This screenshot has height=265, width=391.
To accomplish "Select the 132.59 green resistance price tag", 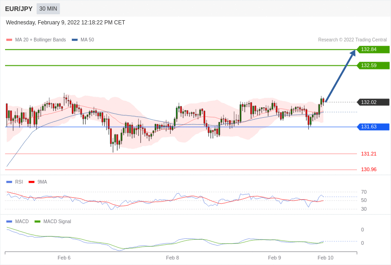I will (373, 66).
